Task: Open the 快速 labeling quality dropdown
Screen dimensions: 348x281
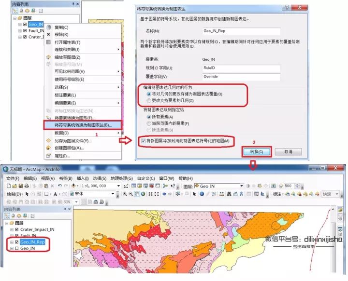Action: 337,194
